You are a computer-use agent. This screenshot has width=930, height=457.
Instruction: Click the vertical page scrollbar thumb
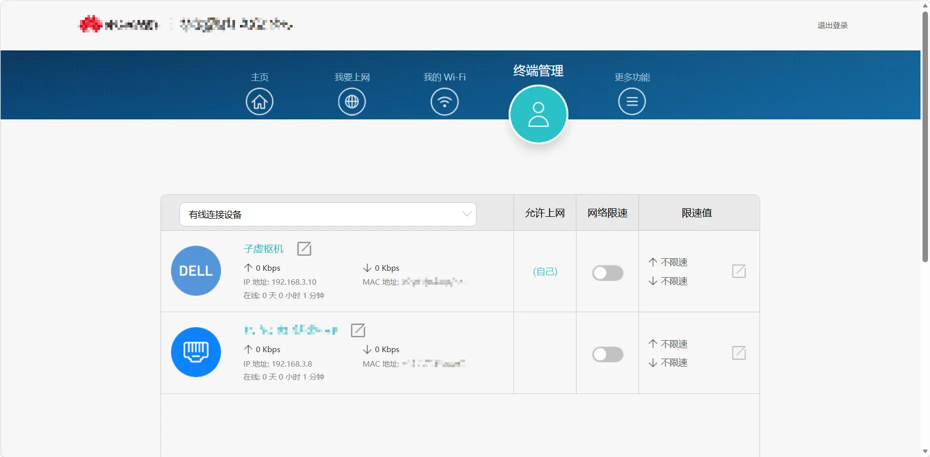[925, 135]
